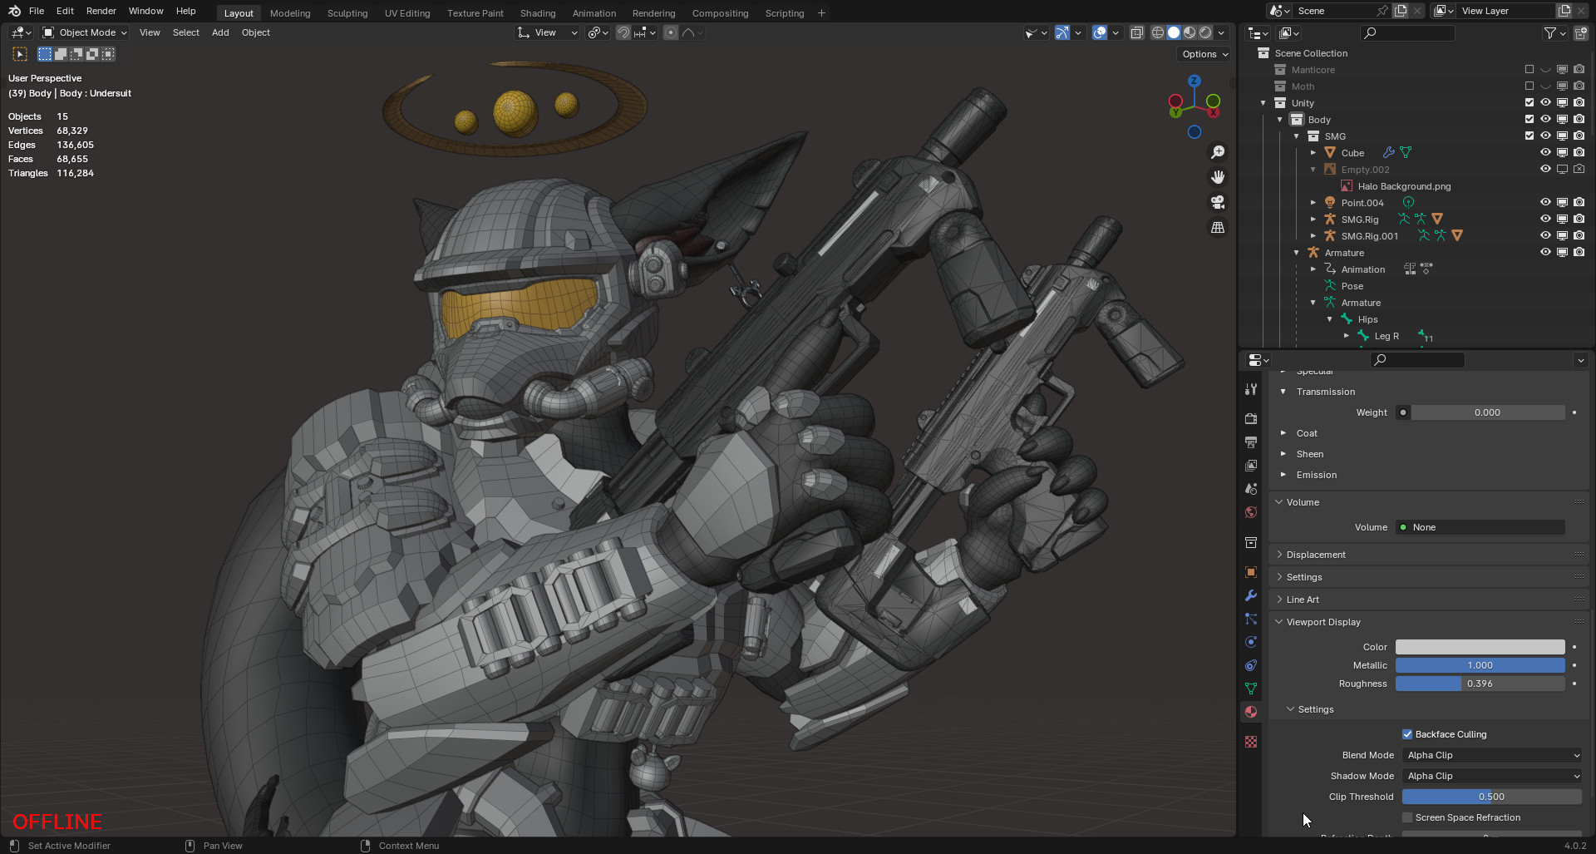
Task: Expand the Emission subpanel
Action: click(1283, 475)
